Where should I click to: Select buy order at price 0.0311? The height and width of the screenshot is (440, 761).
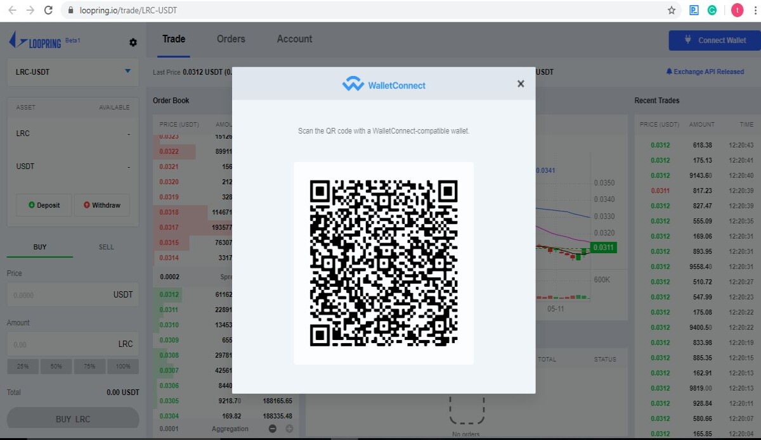169,310
